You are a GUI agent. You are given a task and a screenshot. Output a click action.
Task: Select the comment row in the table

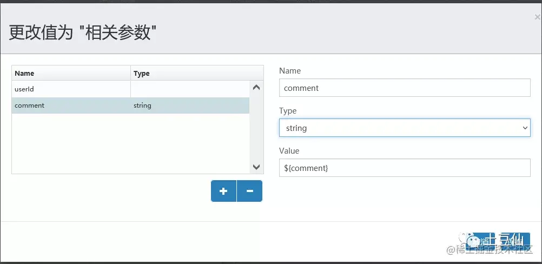(x=130, y=105)
